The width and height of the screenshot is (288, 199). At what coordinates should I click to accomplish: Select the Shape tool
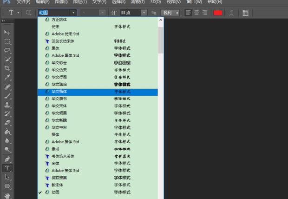click(x=7, y=186)
